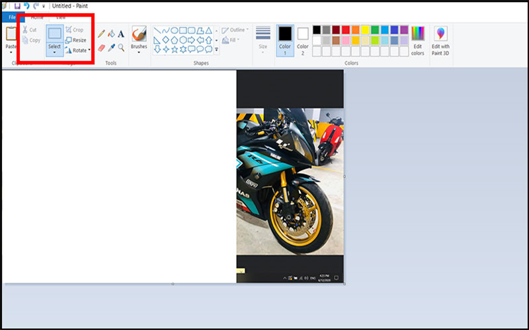Activate the Color 2 background selector
The image size is (529, 330).
click(x=303, y=40)
